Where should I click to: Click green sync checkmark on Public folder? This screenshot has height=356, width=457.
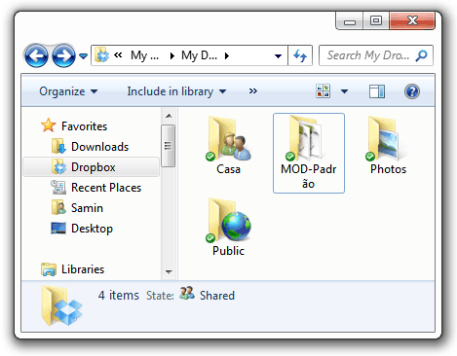tap(210, 238)
